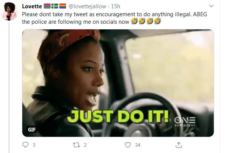The width and height of the screenshot is (227, 153).
Task: Open the Lovette display name link
Action: [x=32, y=6]
